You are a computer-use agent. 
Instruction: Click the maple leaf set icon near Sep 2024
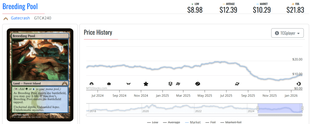coord(109,84)
